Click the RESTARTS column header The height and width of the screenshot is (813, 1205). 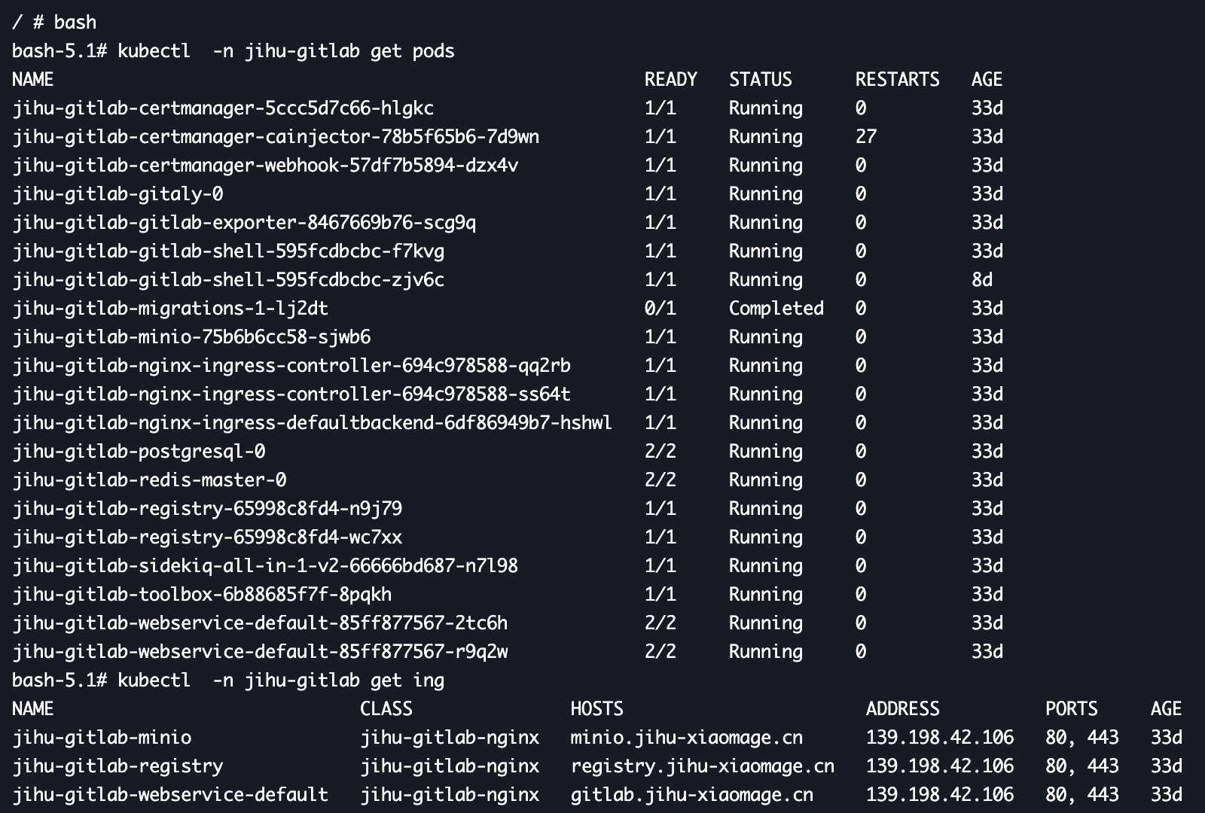click(x=898, y=80)
